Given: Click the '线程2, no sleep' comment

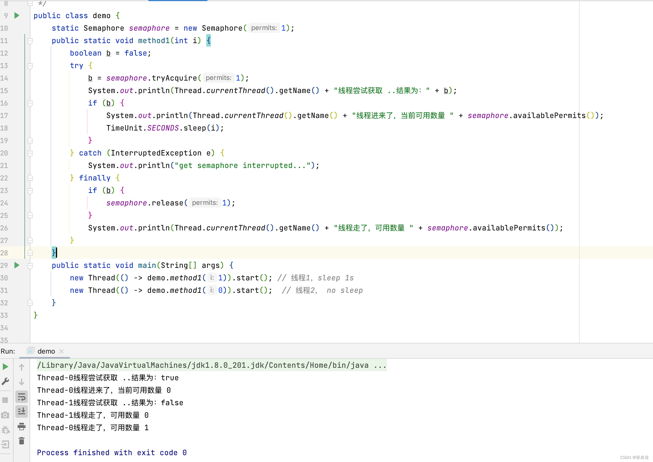Looking at the screenshot, I should coord(322,291).
